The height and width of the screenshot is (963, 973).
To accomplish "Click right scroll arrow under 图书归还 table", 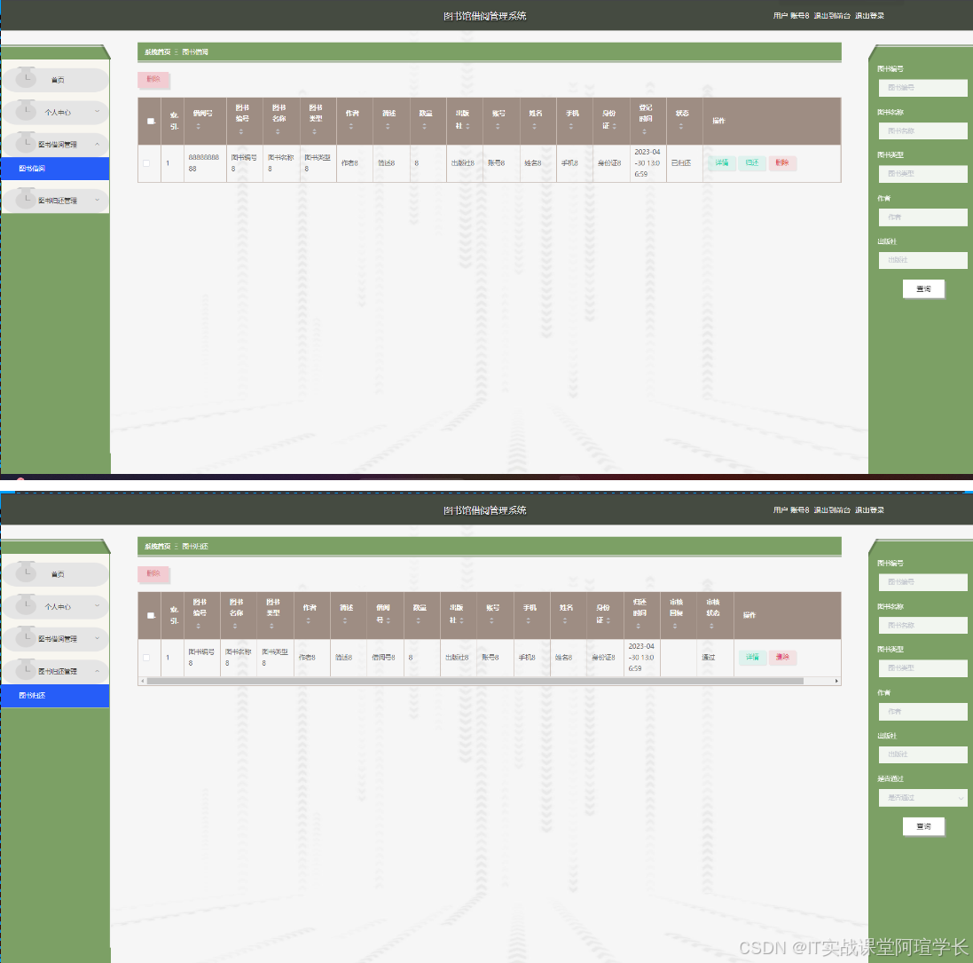I will point(836,681).
